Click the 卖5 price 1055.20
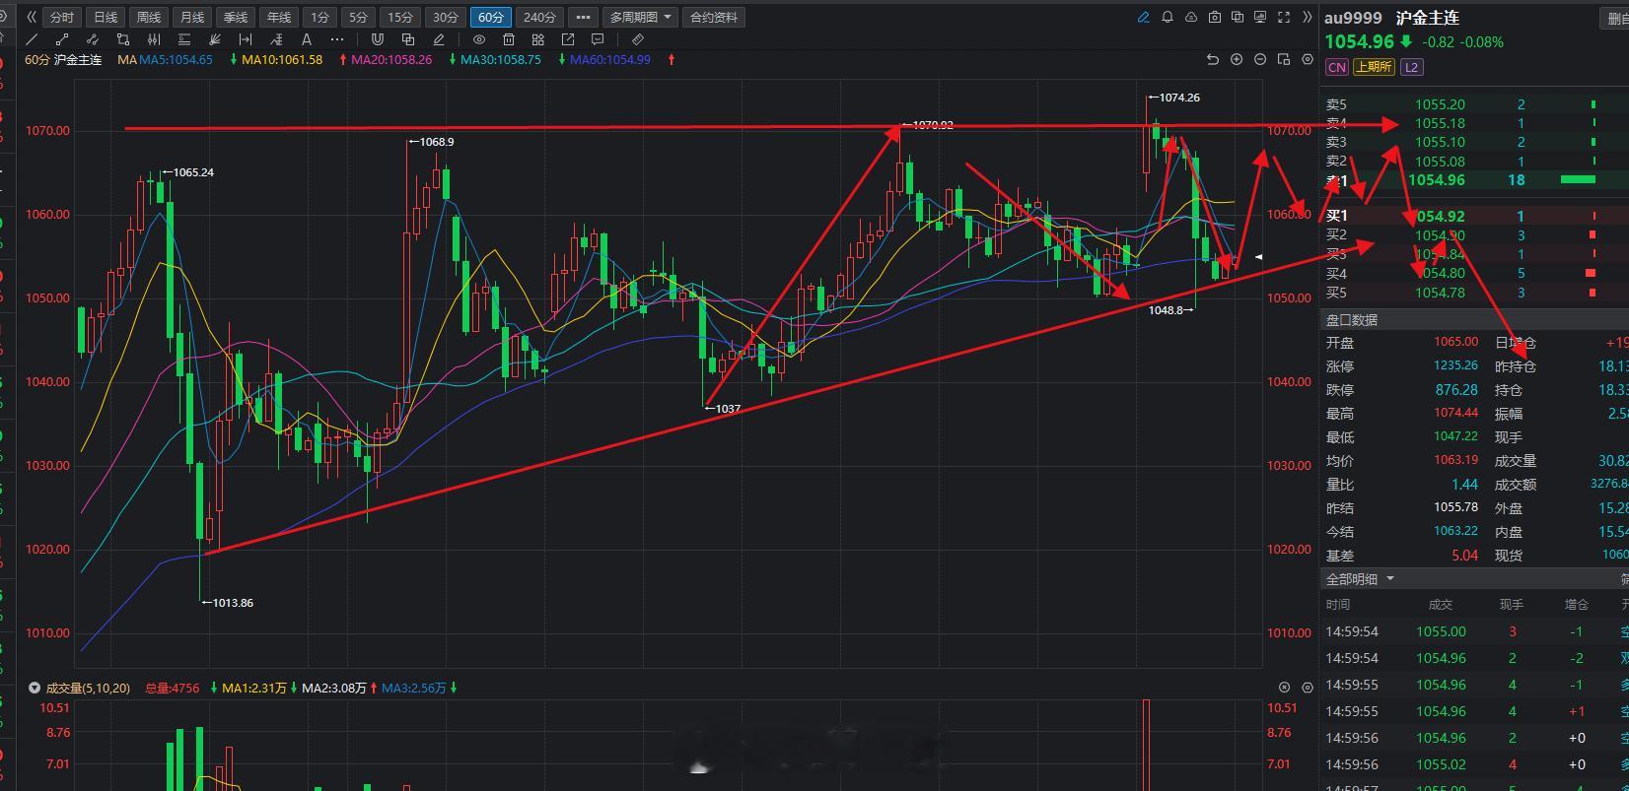This screenshot has height=791, width=1629. pyautogui.click(x=1440, y=104)
